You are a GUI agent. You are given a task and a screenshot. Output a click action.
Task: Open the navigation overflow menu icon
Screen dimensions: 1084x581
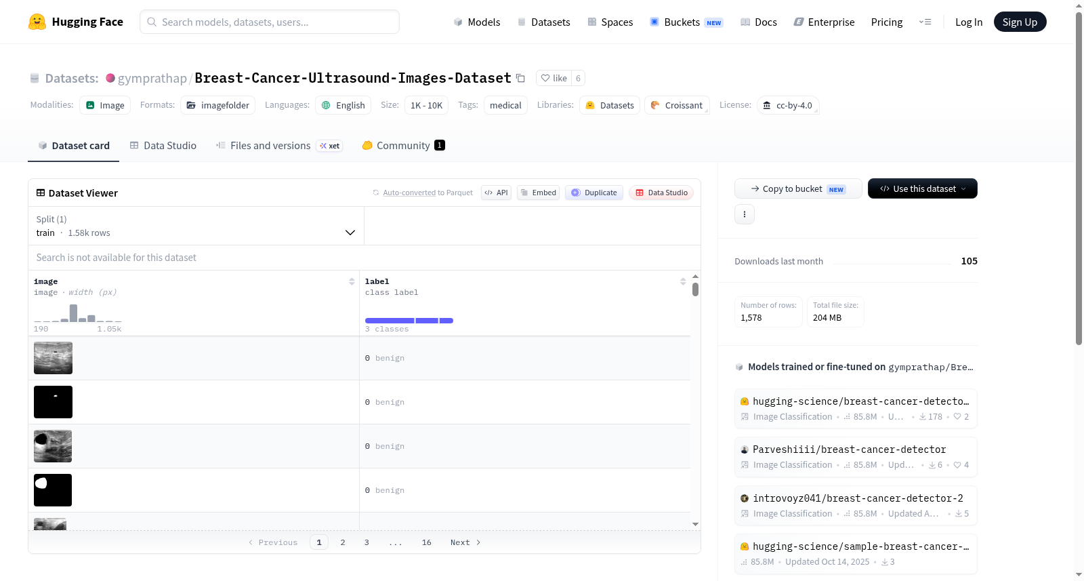pos(925,22)
